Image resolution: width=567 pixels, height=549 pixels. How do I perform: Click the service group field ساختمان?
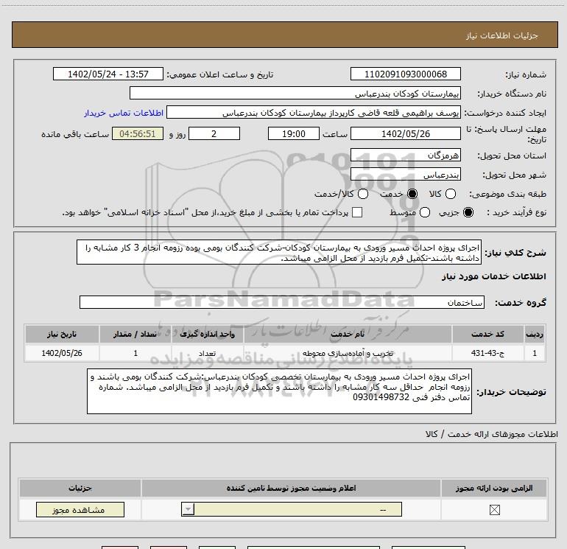point(282,302)
